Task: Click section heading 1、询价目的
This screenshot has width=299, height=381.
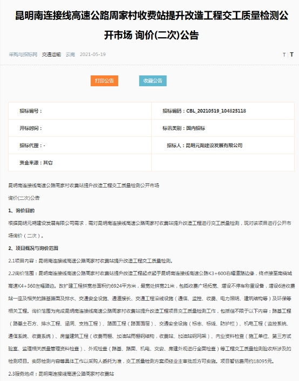Action: tap(22, 211)
